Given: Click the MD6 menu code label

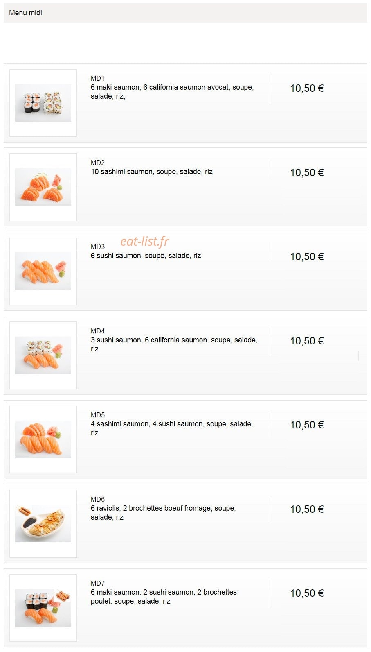Looking at the screenshot, I should pos(98,499).
